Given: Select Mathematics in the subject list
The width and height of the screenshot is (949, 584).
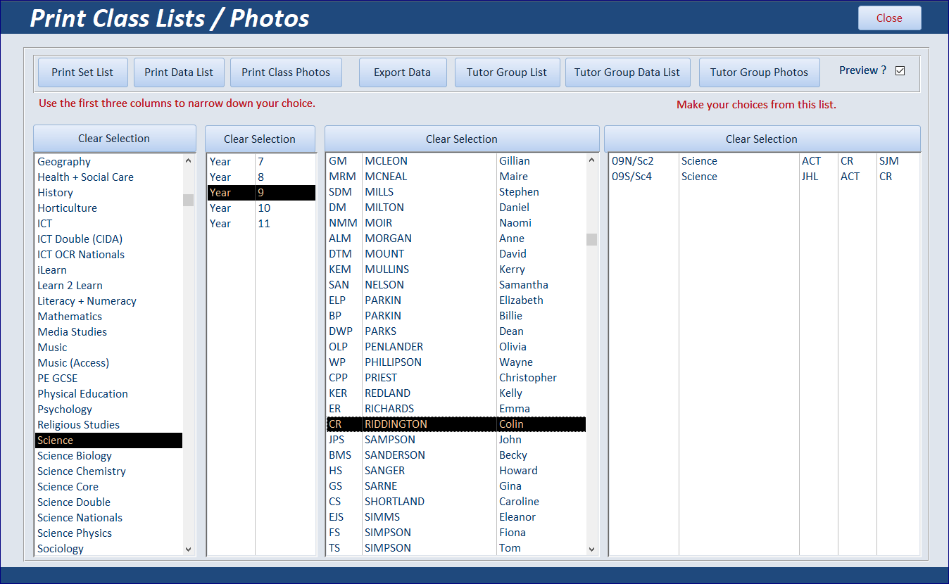Looking at the screenshot, I should point(109,317).
